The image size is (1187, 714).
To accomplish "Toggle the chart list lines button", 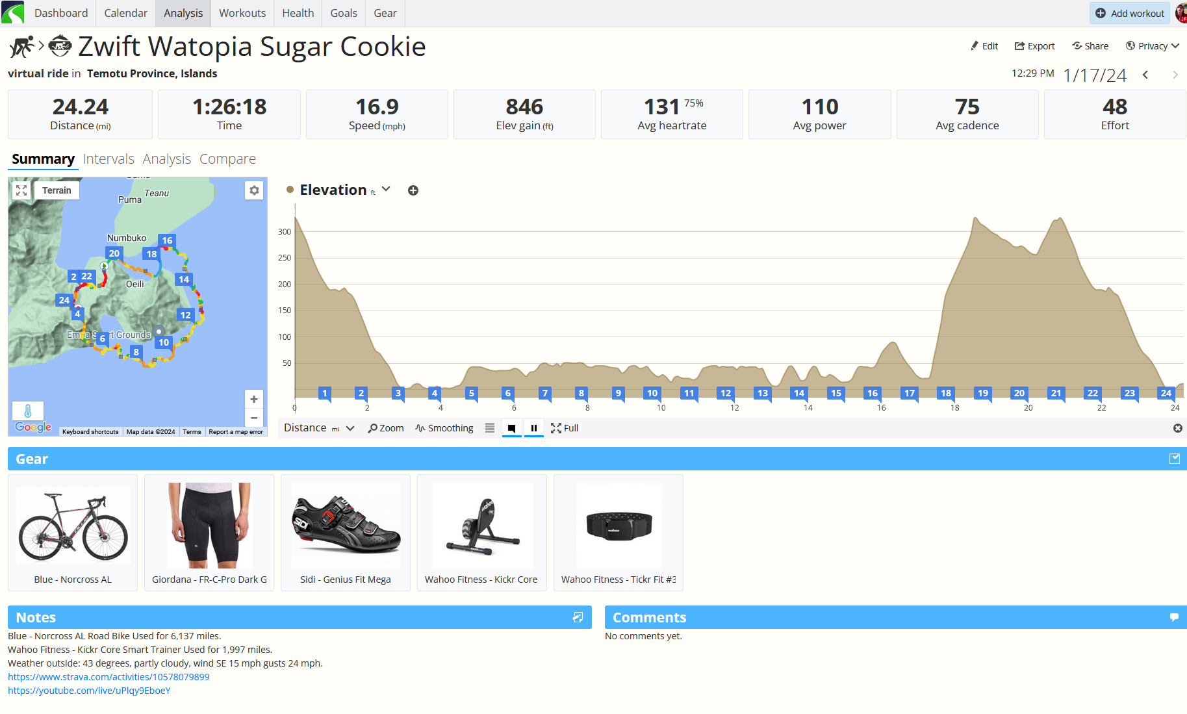I will click(490, 428).
